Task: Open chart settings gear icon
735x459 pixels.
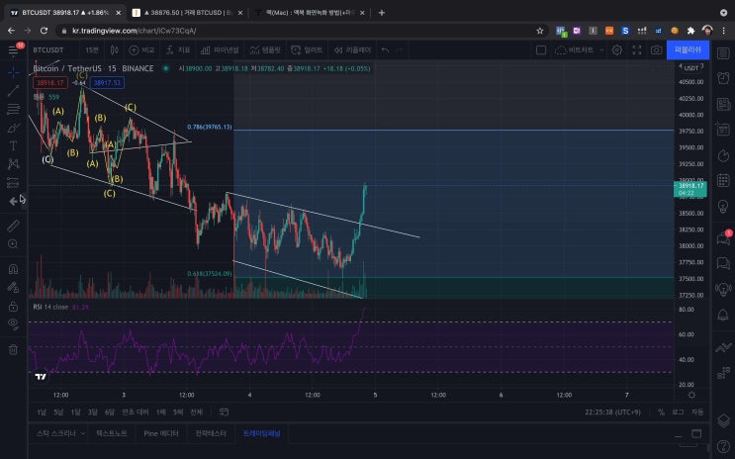Action: 617,49
